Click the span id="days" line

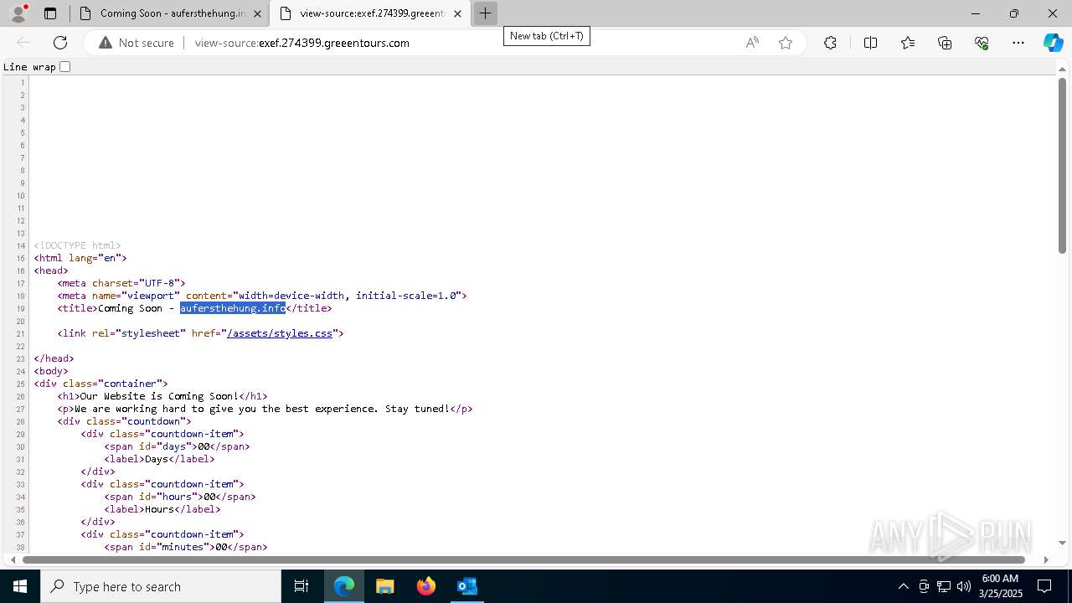pyautogui.click(x=177, y=446)
